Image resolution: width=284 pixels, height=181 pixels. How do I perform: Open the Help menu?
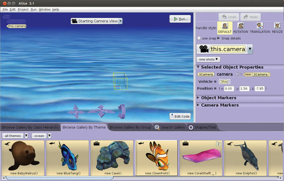click(55, 9)
